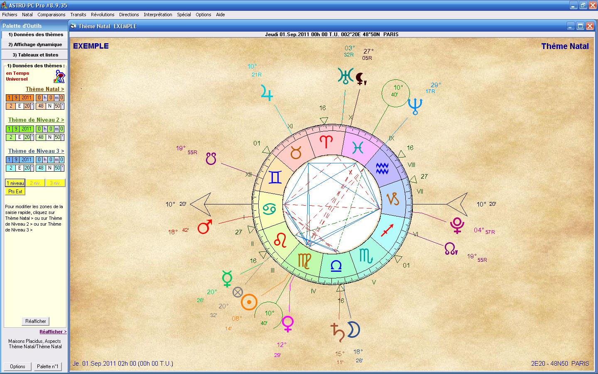Click the Ascendant arrow at 10°20' left

pyautogui.click(x=201, y=204)
